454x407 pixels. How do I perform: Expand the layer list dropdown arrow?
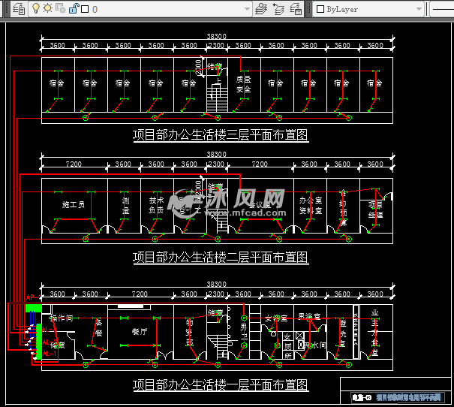[x=247, y=9]
